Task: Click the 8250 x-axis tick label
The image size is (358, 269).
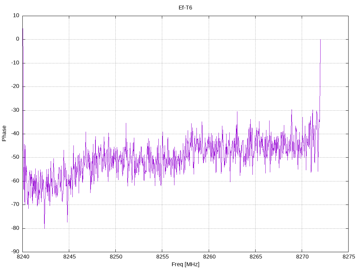Action: pyautogui.click(x=116, y=257)
